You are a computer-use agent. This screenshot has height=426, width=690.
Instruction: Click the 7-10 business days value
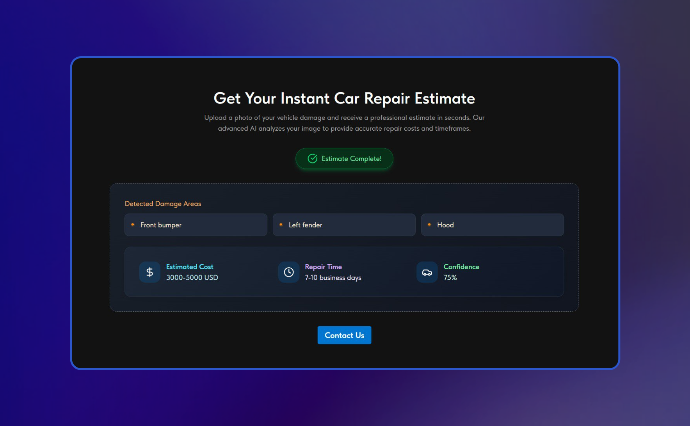[333, 278]
